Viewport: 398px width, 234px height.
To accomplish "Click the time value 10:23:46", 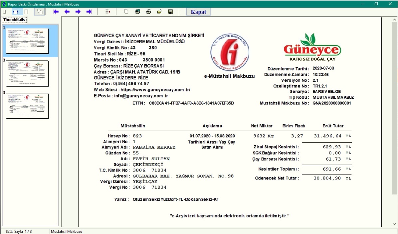I will 320,74.
